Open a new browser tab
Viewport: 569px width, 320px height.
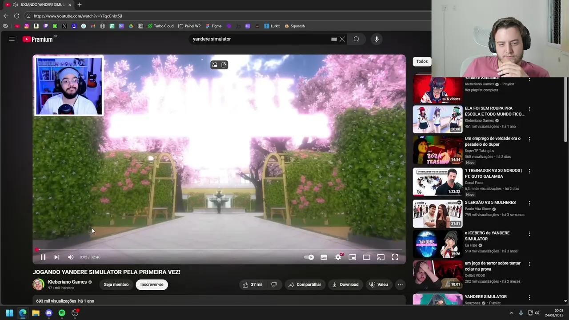point(80,4)
